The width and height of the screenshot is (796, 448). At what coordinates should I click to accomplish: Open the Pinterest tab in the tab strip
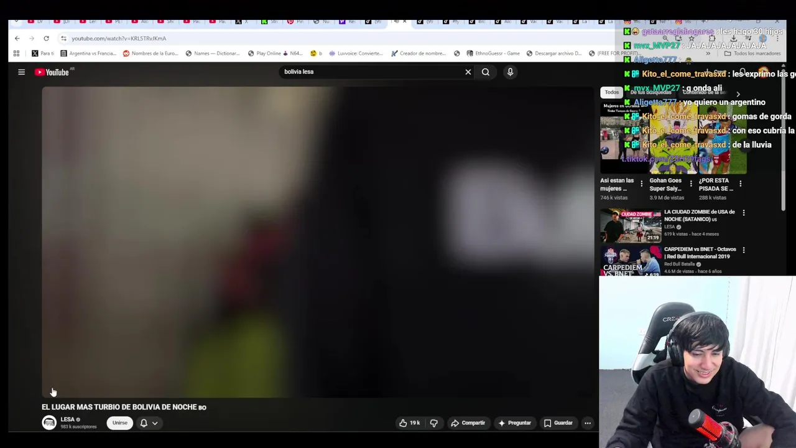pos(294,22)
